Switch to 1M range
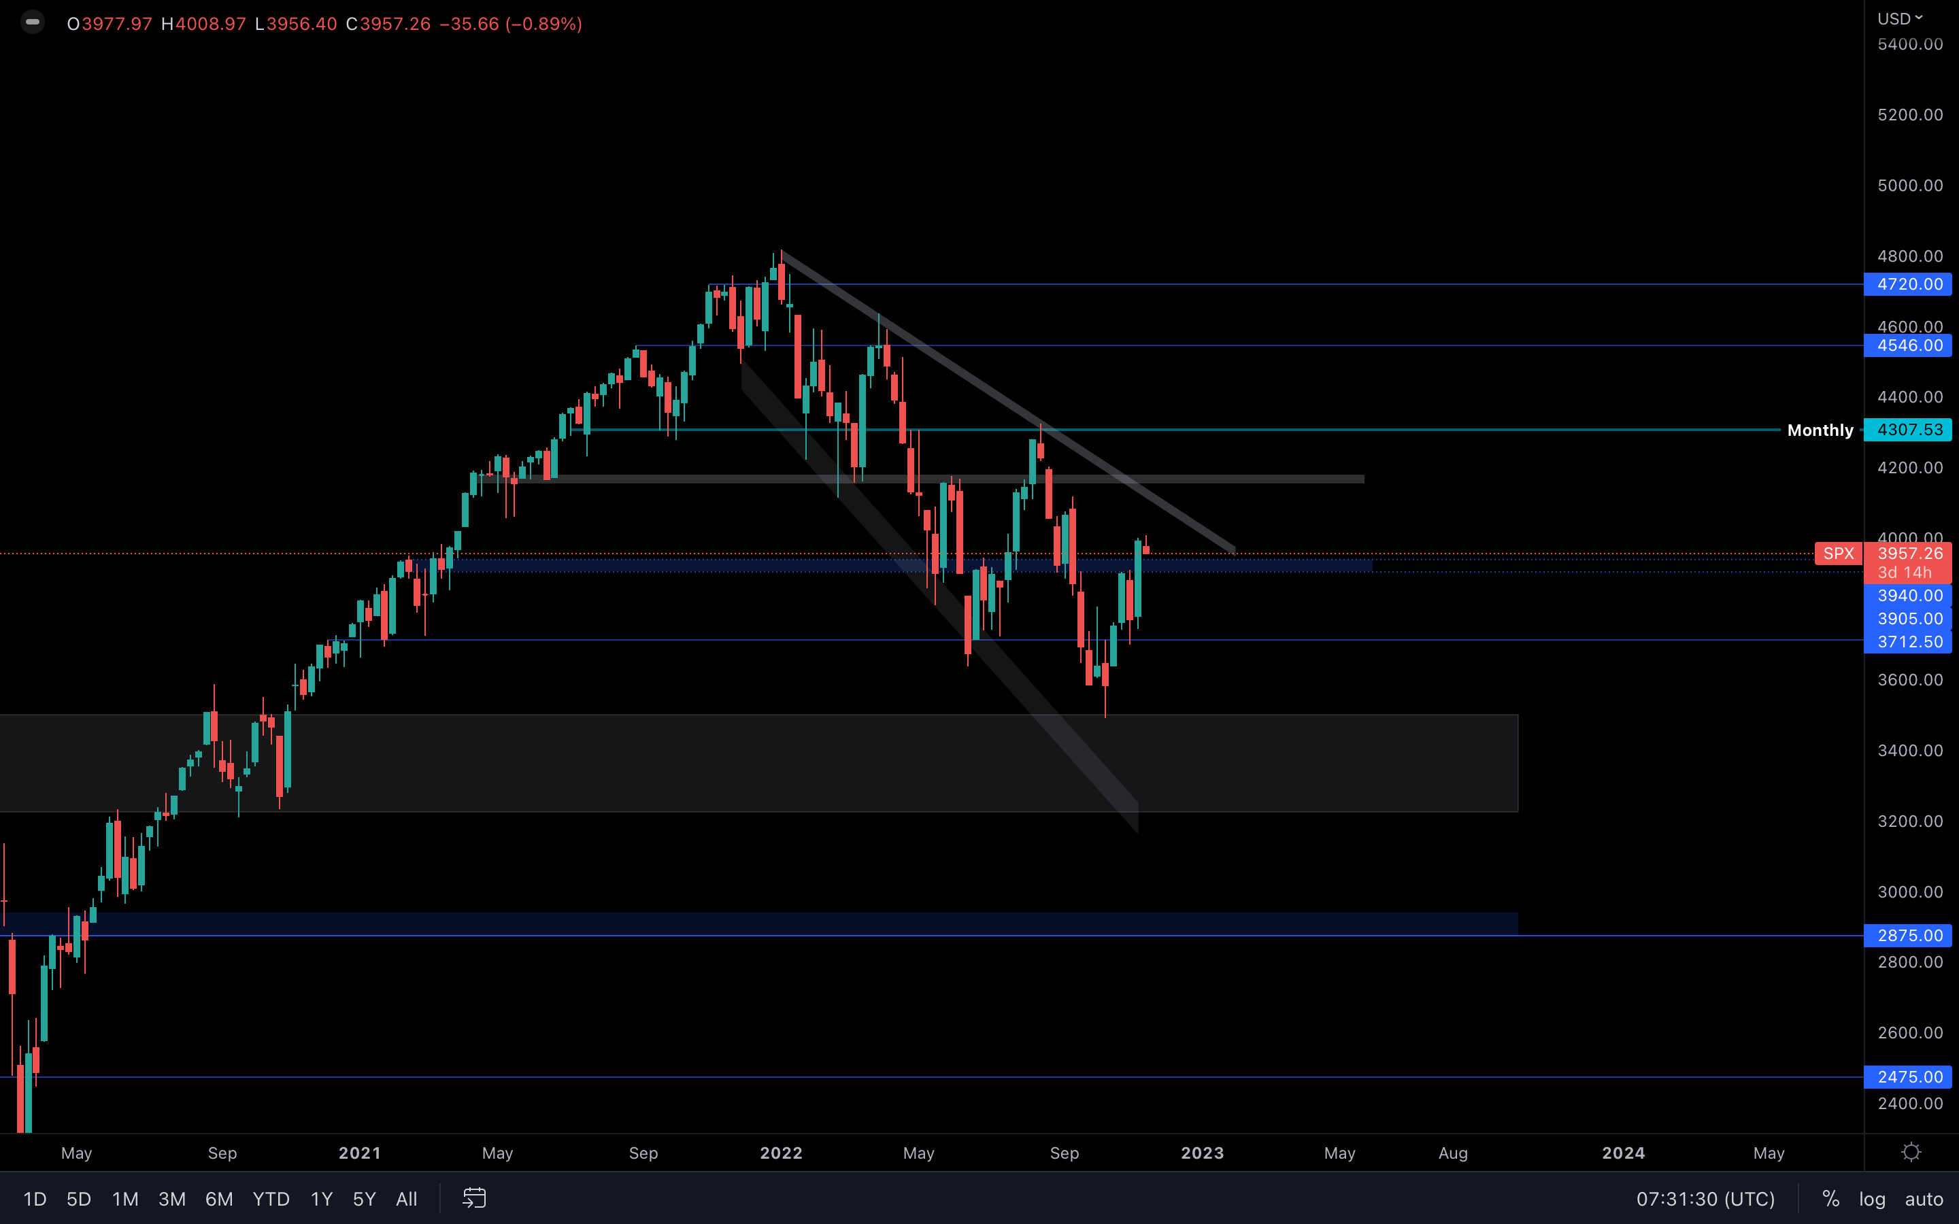Viewport: 1959px width, 1224px height. pyautogui.click(x=124, y=1199)
